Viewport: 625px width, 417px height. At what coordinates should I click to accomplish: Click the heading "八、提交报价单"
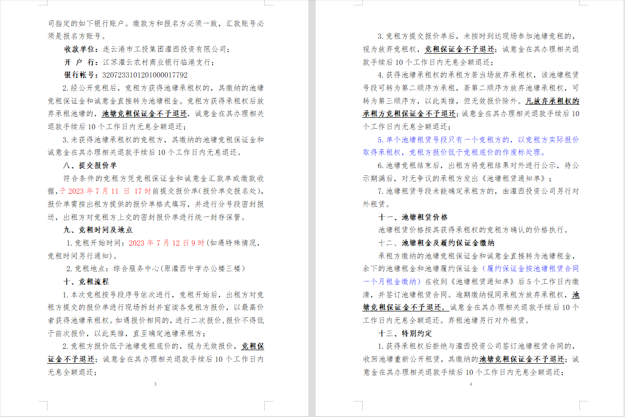tap(90, 165)
